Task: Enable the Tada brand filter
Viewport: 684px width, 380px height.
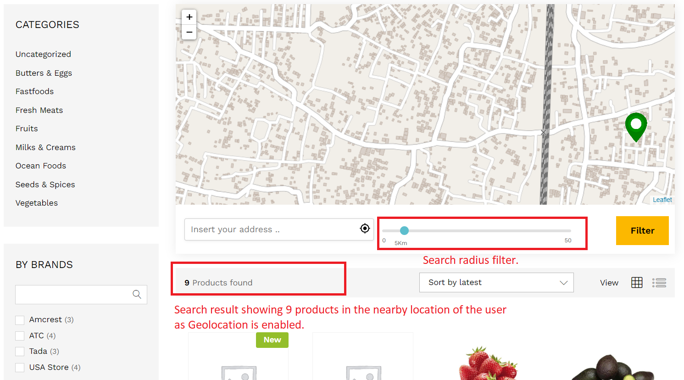Action: (20, 351)
